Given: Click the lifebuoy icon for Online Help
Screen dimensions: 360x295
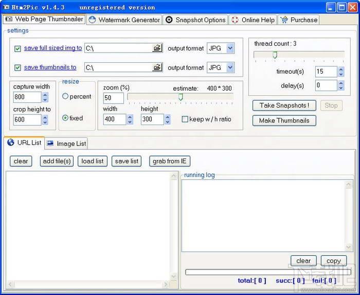Looking at the screenshot, I should pos(235,20).
